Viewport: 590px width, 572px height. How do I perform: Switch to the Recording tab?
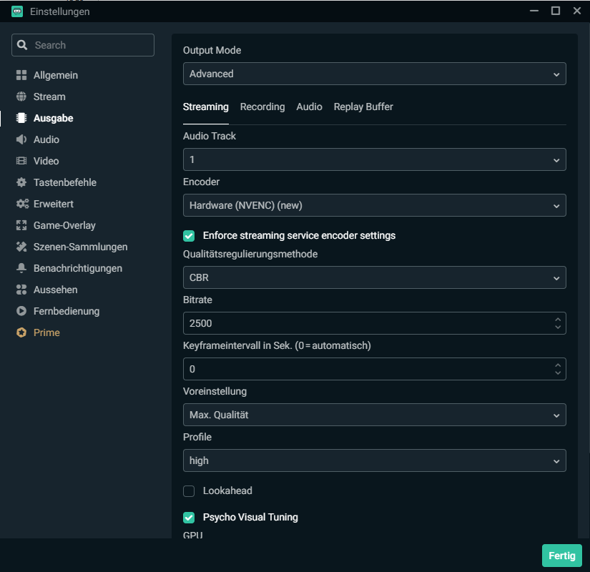[x=262, y=107]
